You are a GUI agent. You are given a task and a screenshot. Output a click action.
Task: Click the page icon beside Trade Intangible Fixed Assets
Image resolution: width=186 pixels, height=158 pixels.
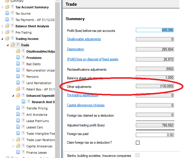18,133
